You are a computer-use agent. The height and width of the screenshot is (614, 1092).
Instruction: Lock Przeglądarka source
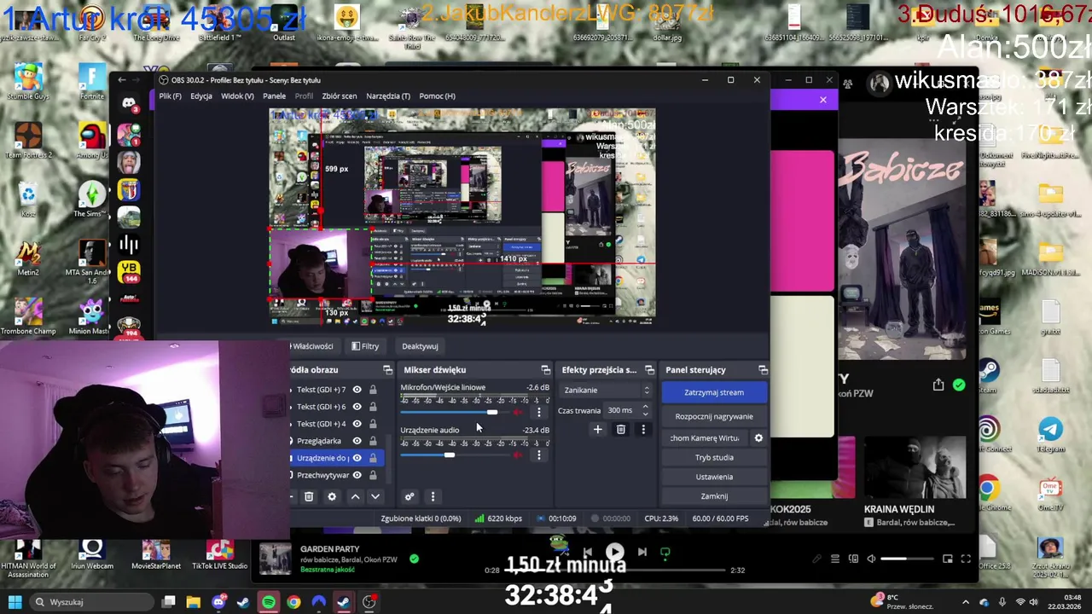[373, 441]
